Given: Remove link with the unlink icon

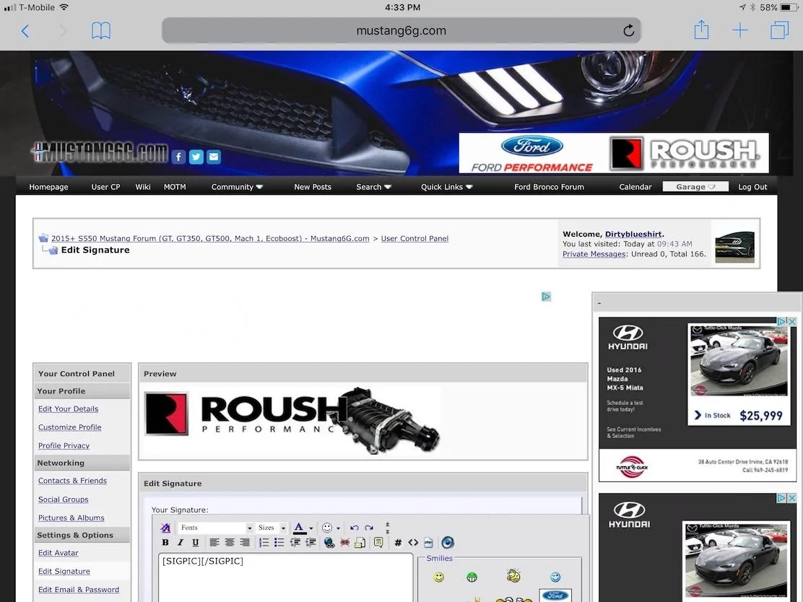Looking at the screenshot, I should (x=344, y=543).
